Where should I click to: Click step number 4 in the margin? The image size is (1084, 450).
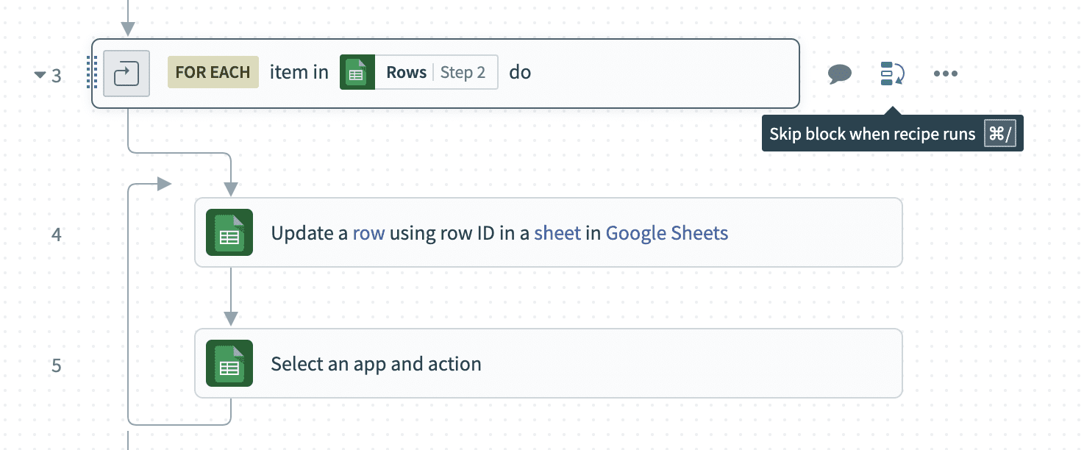(57, 235)
